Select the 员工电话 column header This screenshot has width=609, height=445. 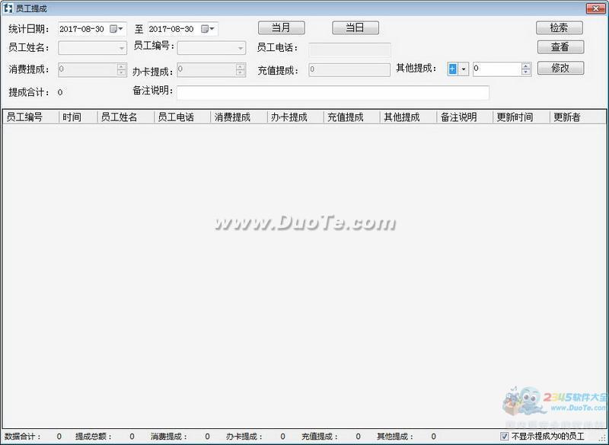point(176,117)
